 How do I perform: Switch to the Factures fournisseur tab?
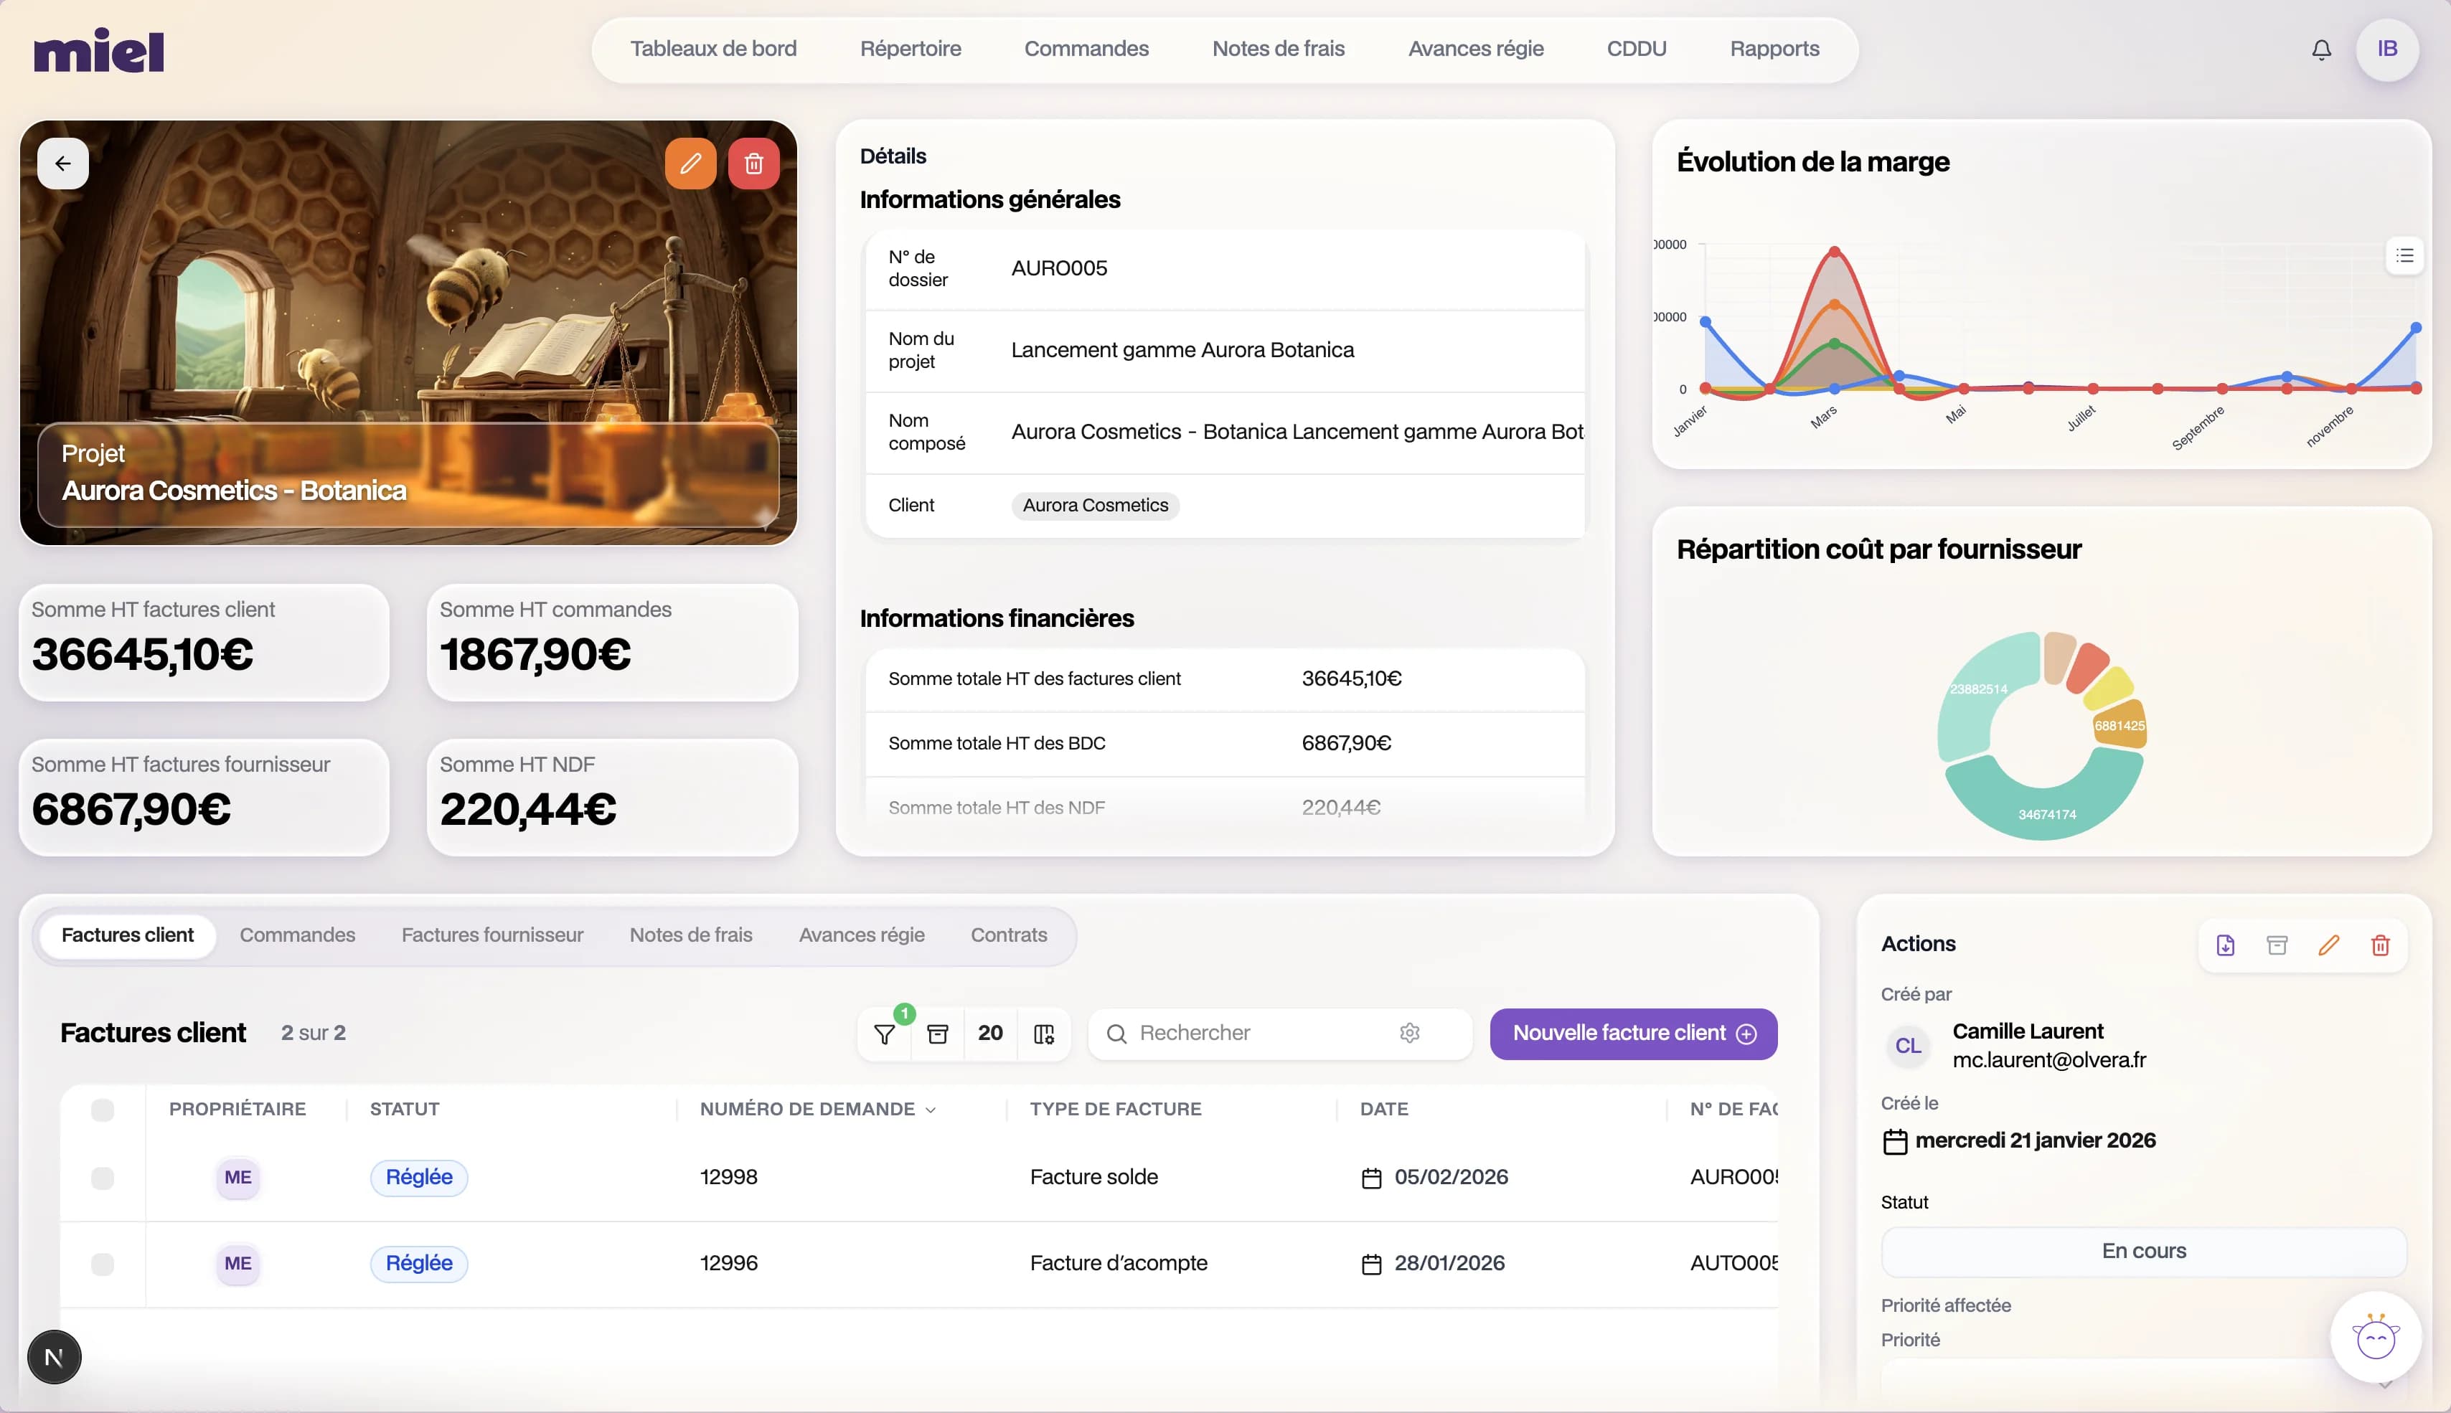pyautogui.click(x=492, y=935)
